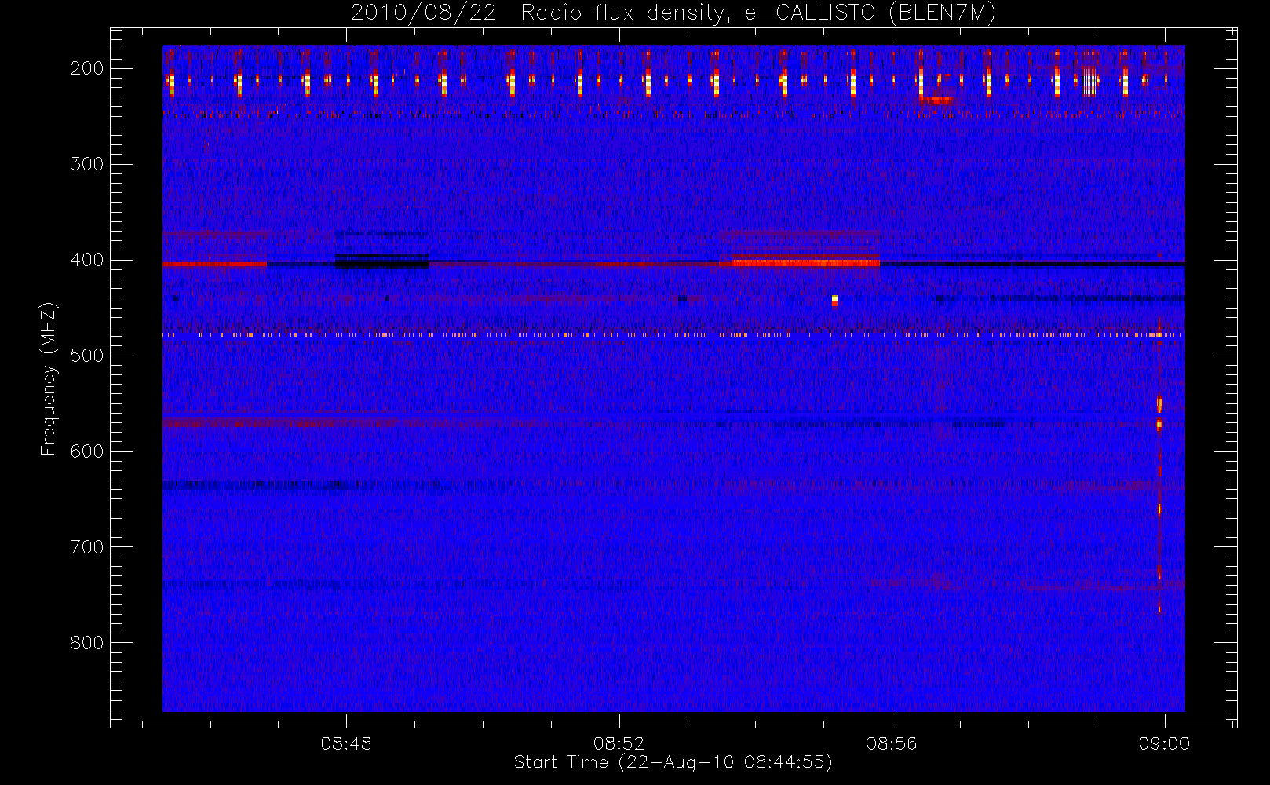Viewport: 1270px width, 785px height.
Task: Click the 08:56 time tick label
Action: click(892, 743)
